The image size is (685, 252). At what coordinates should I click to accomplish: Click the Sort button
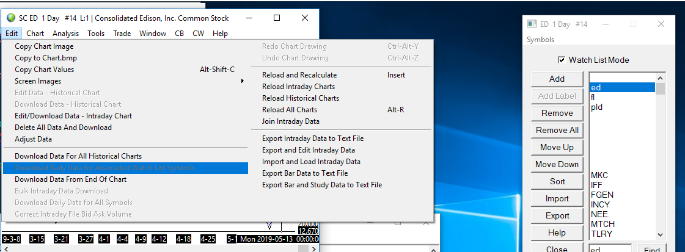[x=557, y=181]
